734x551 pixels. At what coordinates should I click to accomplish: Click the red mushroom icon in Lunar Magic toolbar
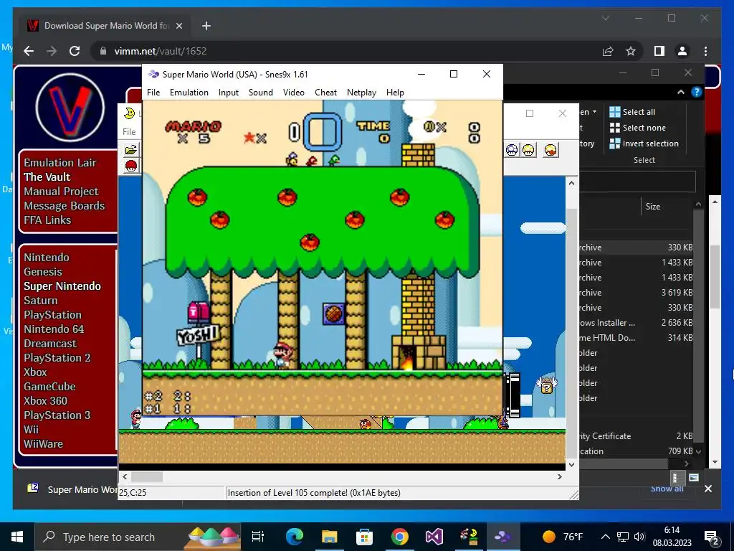coord(130,166)
